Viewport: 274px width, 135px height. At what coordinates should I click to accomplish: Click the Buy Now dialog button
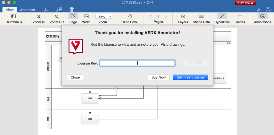point(158,77)
